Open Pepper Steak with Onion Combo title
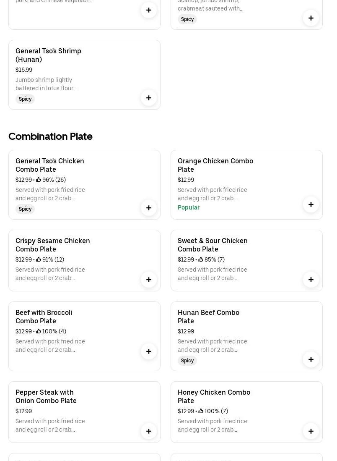 (46, 396)
